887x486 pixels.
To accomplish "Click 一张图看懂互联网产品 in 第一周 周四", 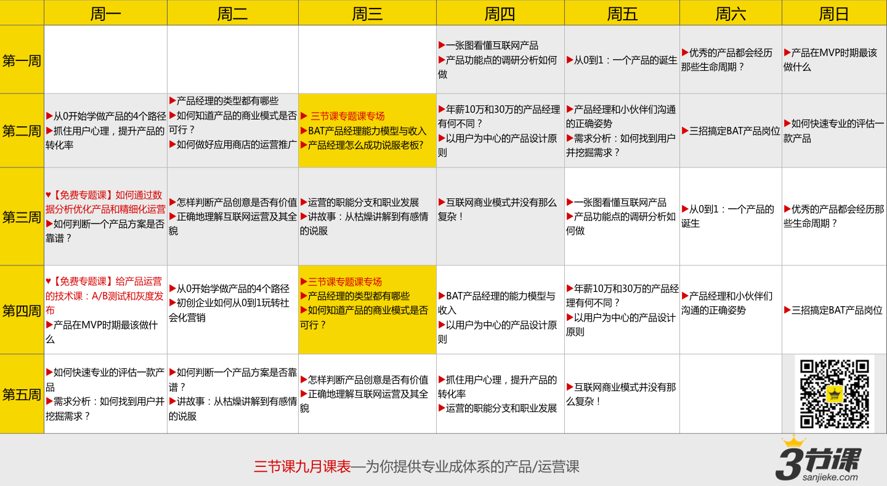I will click(x=488, y=46).
